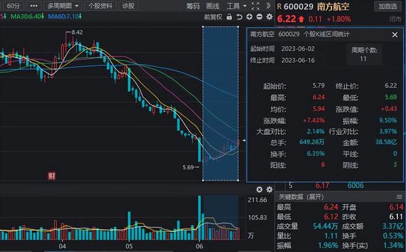Click the MA30:6.40 indicator label
Image resolution: width=406 pixels, height=252 pixels.
tap(27, 17)
